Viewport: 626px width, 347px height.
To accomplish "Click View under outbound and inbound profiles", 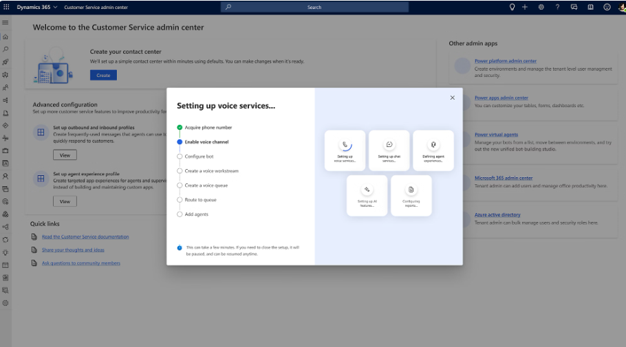I will [x=65, y=155].
